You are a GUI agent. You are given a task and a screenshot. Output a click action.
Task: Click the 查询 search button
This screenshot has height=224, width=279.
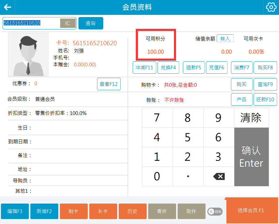click(91, 23)
